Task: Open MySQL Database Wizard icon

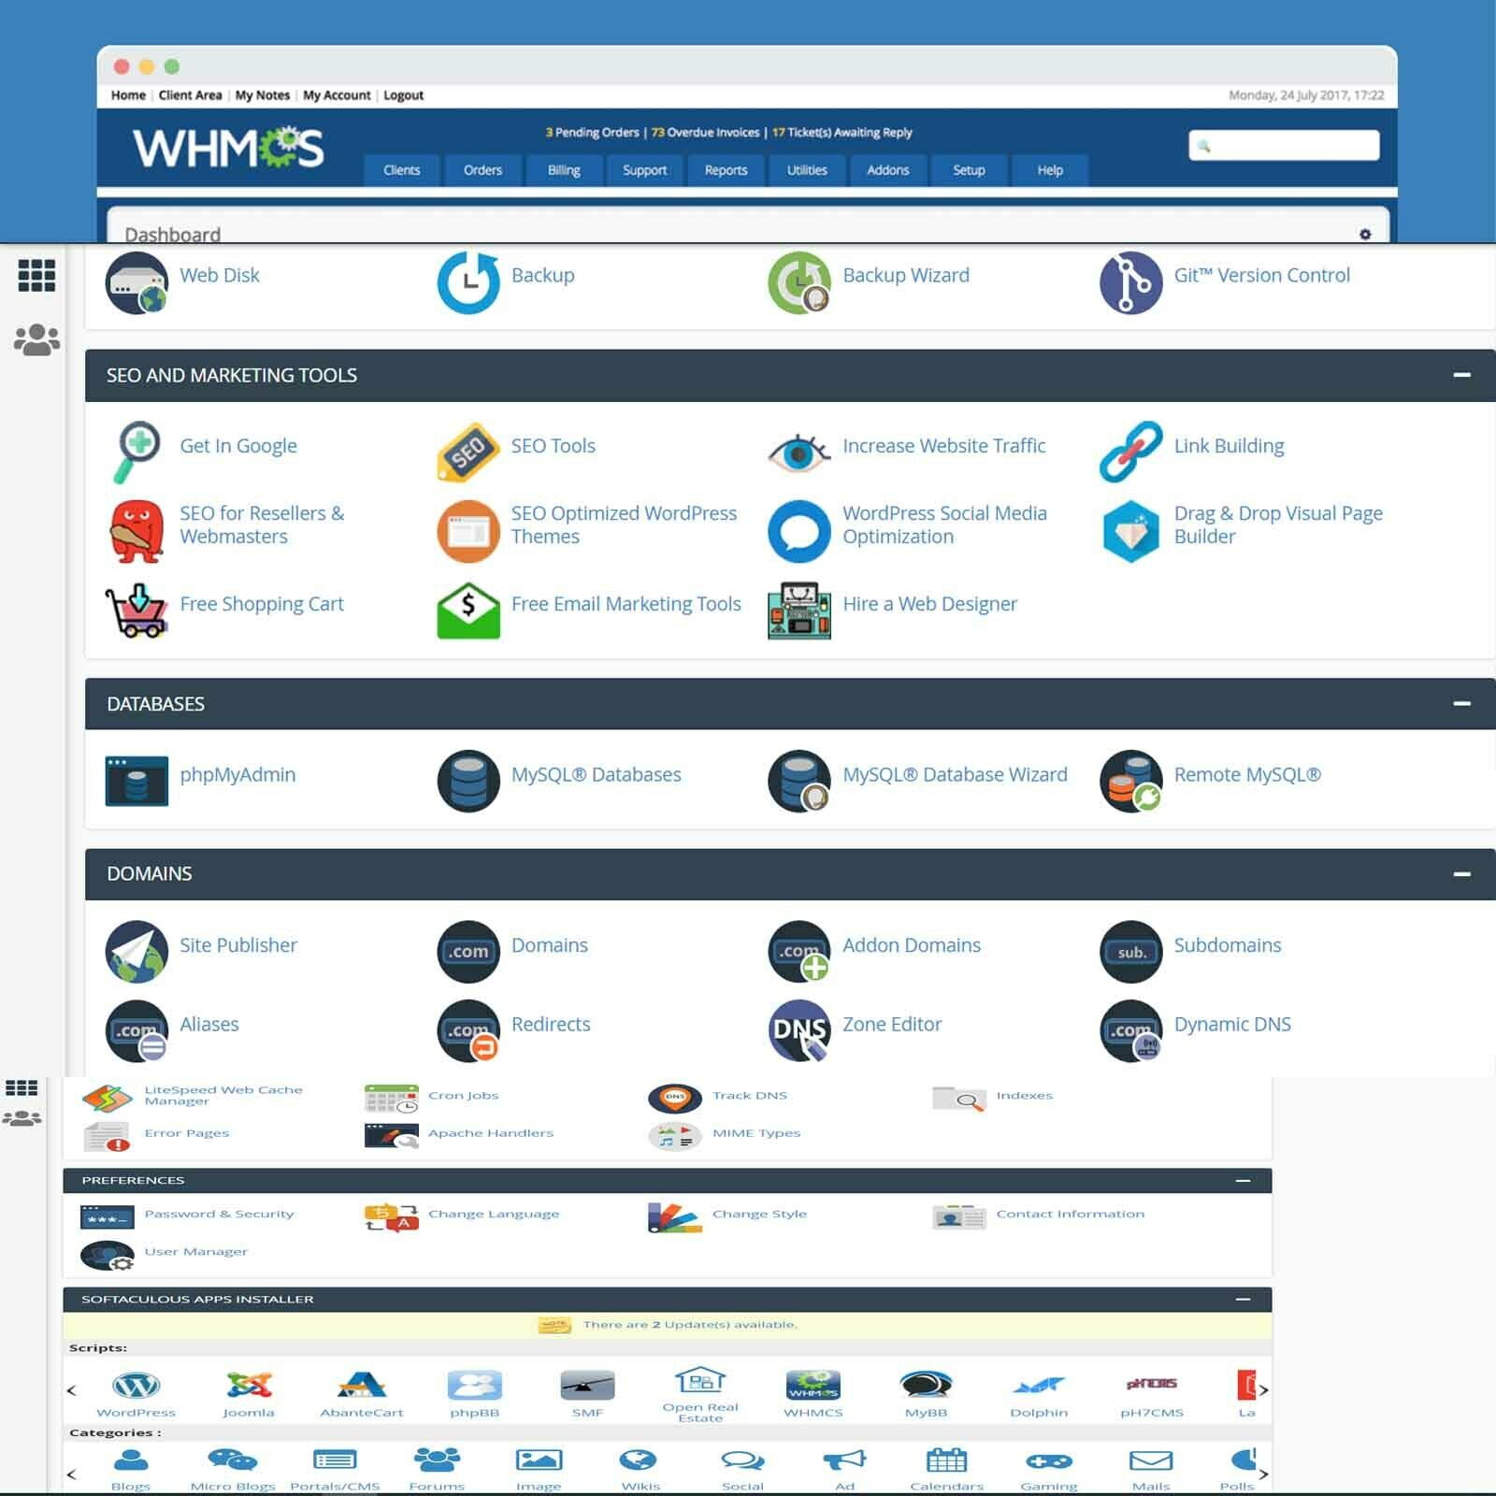Action: pos(799,781)
